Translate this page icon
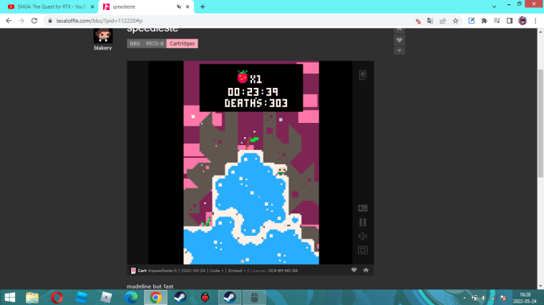Viewport: 544px width, 305px height. (x=430, y=21)
